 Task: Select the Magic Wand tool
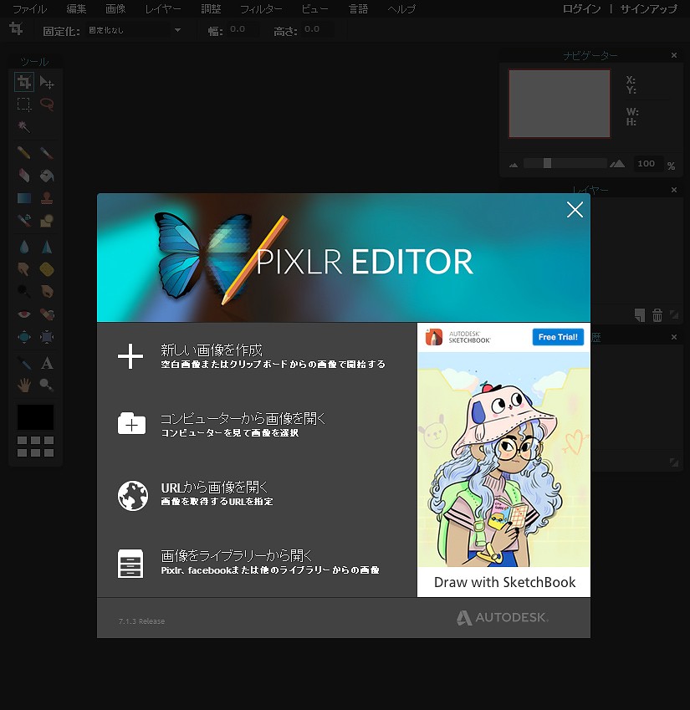tap(24, 127)
